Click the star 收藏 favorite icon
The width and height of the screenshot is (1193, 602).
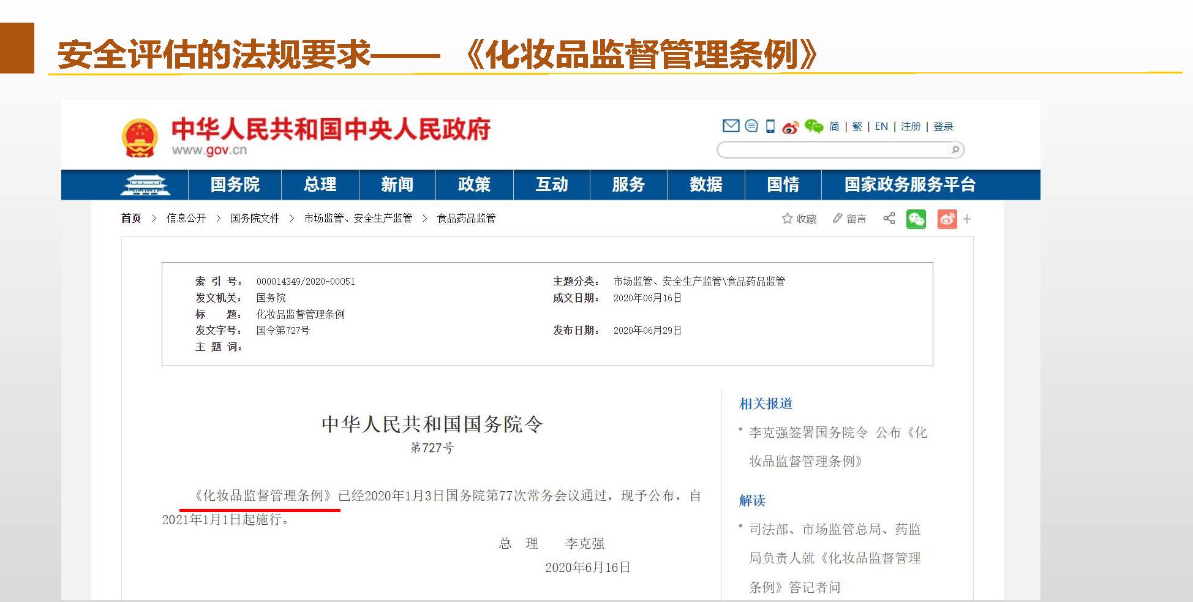pyautogui.click(x=787, y=219)
